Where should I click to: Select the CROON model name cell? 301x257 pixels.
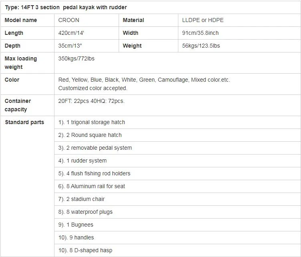click(x=69, y=20)
